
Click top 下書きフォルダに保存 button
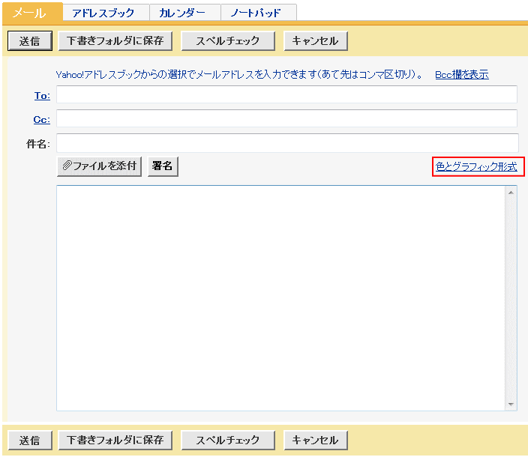click(x=115, y=41)
